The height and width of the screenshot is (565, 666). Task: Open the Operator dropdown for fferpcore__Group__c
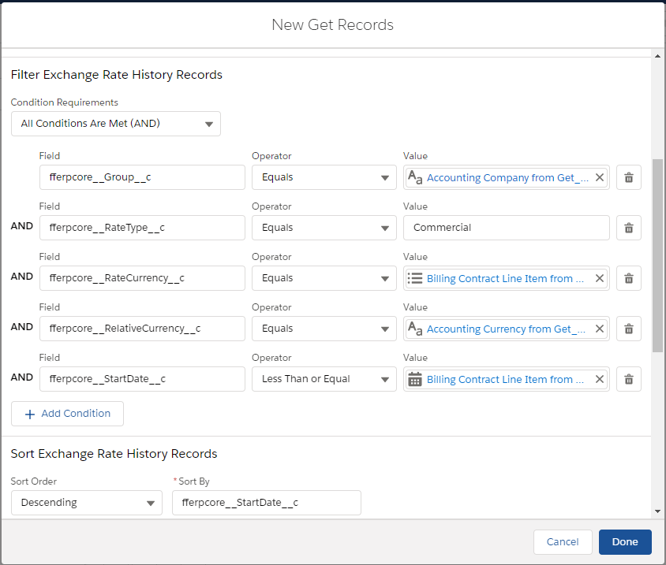click(324, 177)
